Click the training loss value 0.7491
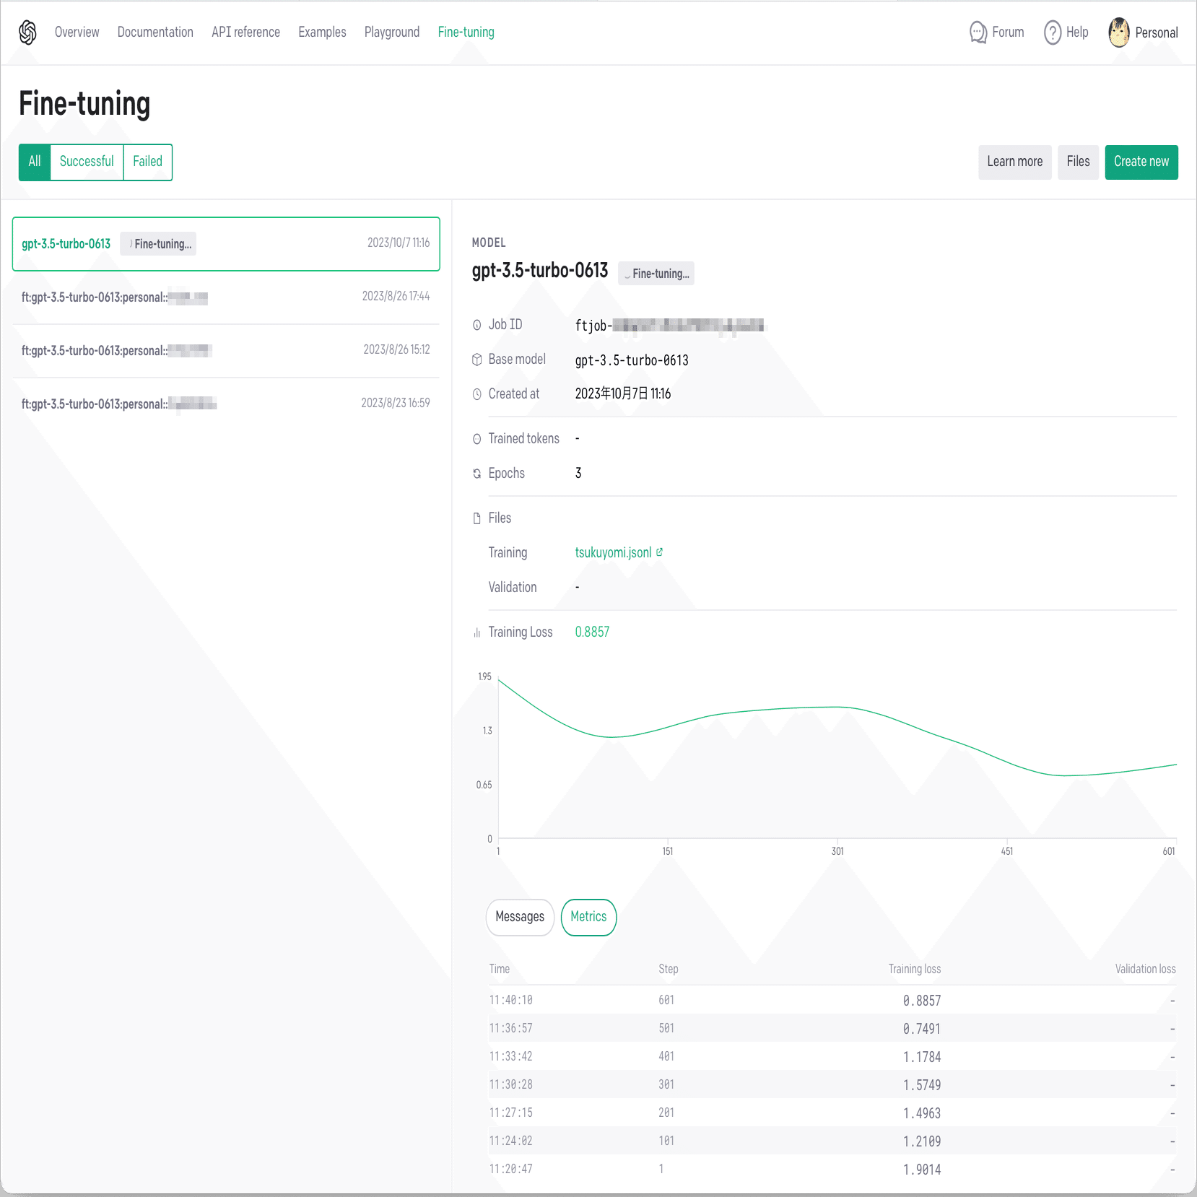1197x1197 pixels. (922, 1029)
